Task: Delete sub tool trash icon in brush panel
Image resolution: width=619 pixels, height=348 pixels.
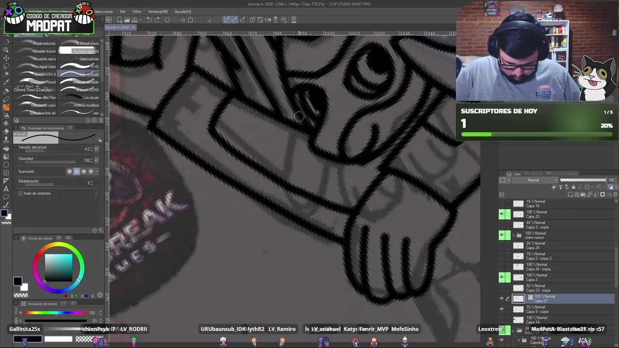Action: (x=100, y=120)
